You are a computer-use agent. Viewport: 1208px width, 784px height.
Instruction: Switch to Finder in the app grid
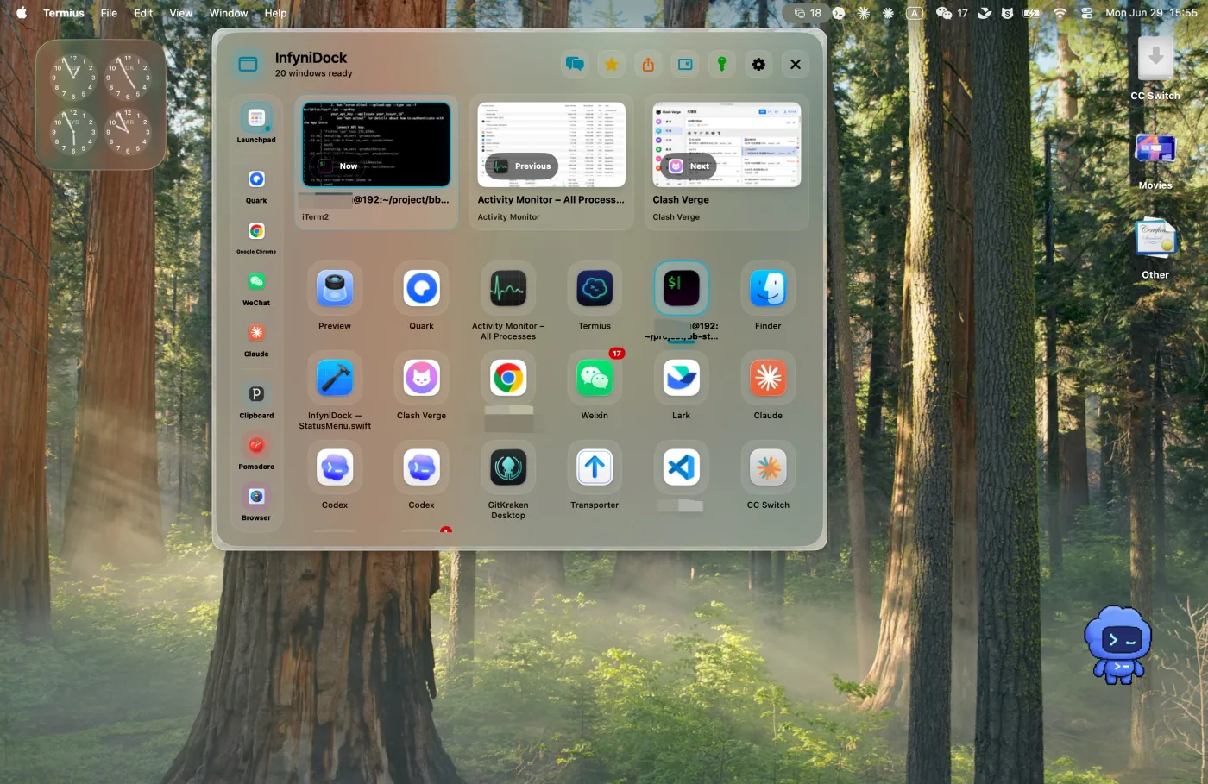(768, 288)
